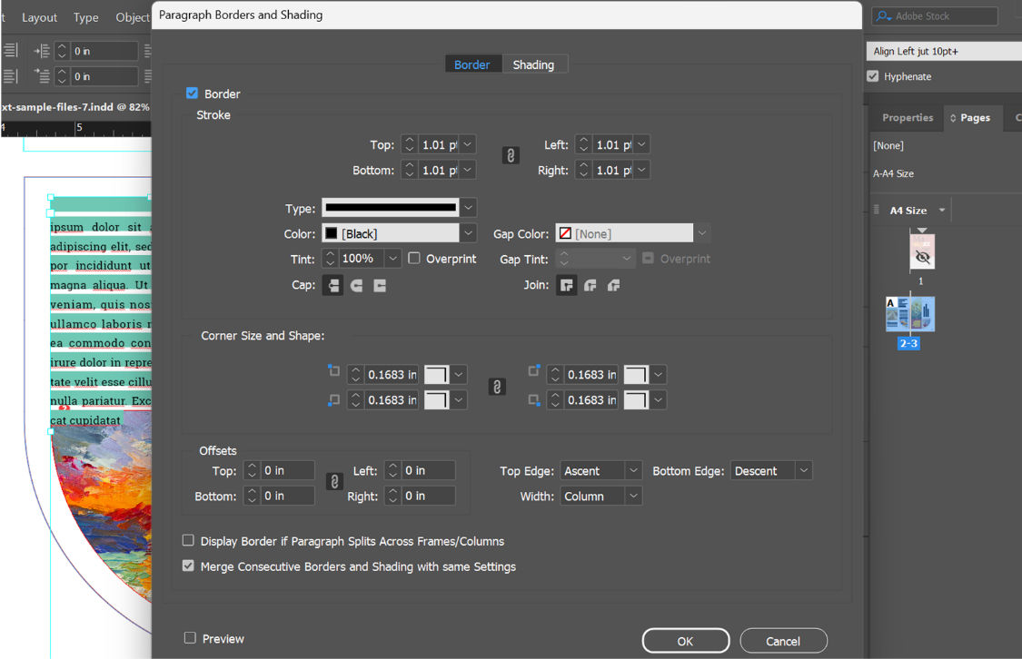
Task: Click the bottom-left corner icon
Action: (333, 399)
